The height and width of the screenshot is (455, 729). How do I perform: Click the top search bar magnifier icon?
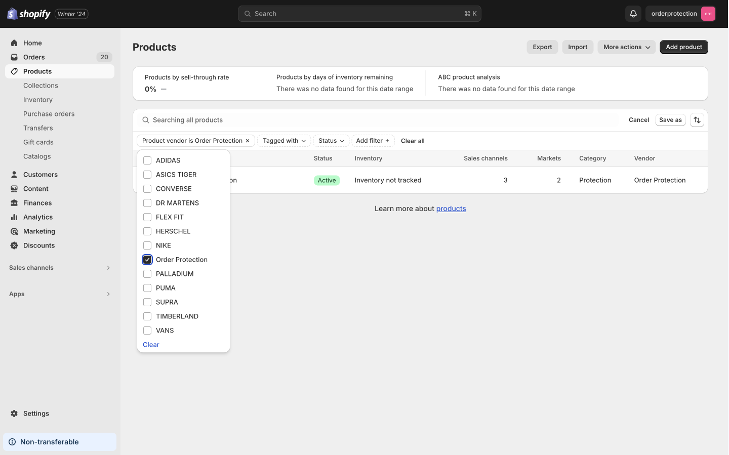248,14
